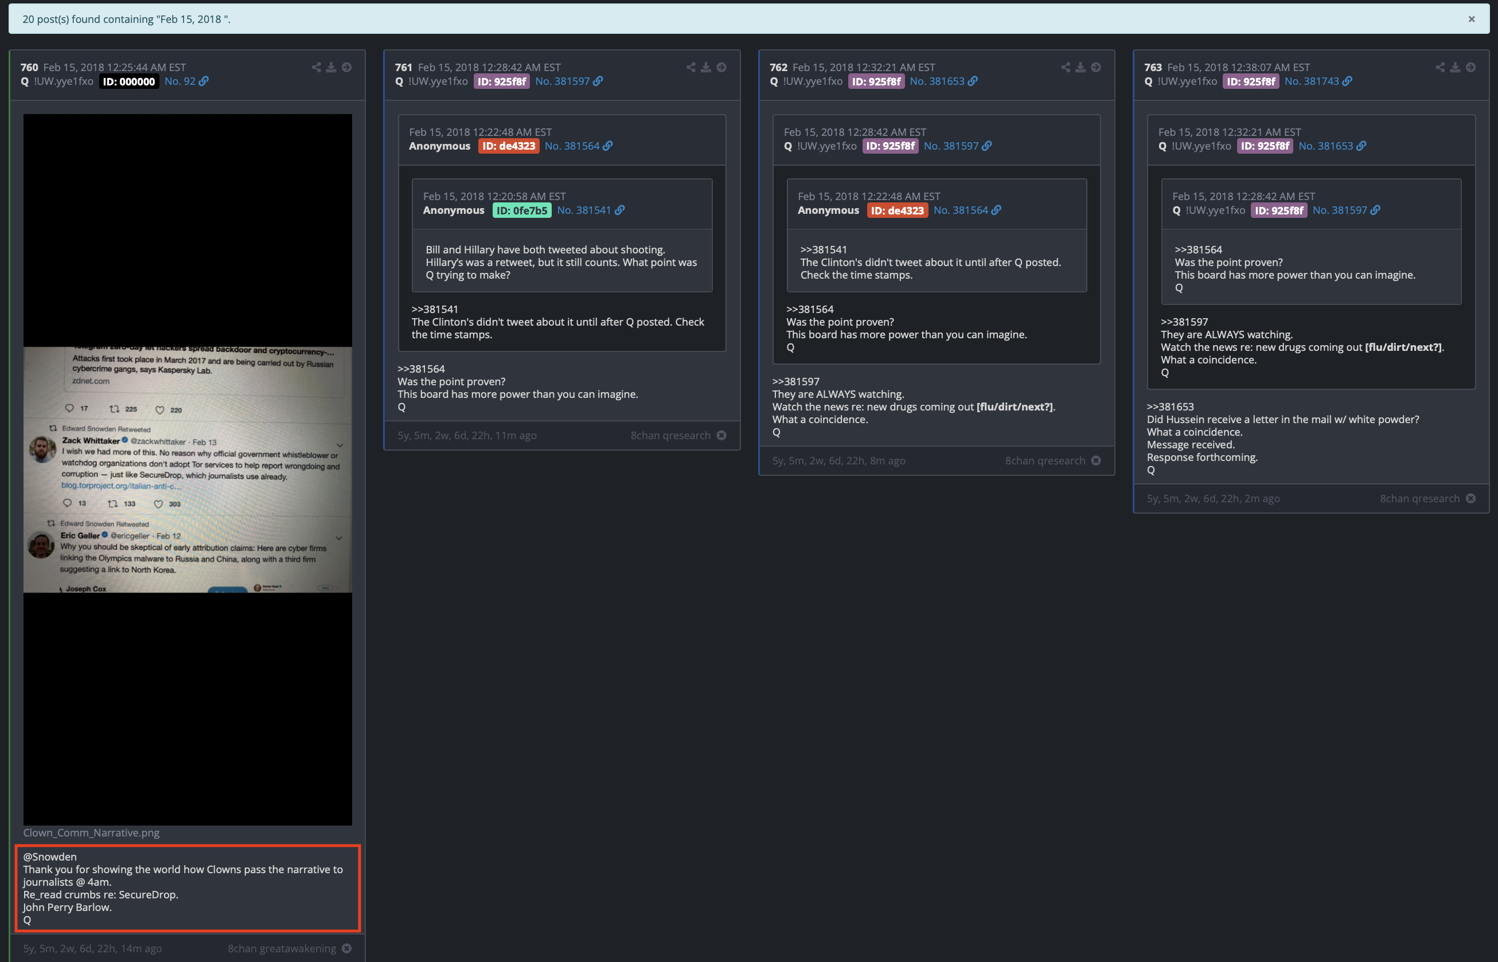
Task: Click No. 381564 link in post 761 quote
Action: pyautogui.click(x=572, y=146)
